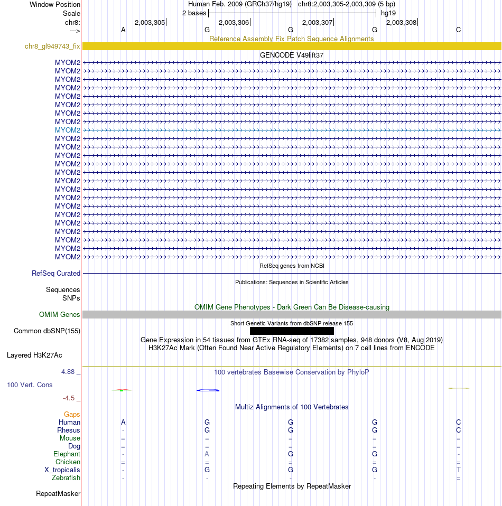Click the A base in the ruler sequence
The image size is (502, 506).
click(x=123, y=30)
